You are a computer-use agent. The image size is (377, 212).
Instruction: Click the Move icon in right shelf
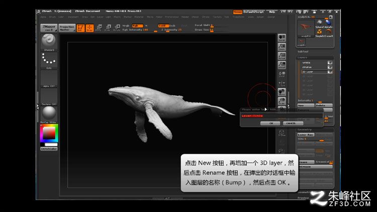[x=282, y=92]
